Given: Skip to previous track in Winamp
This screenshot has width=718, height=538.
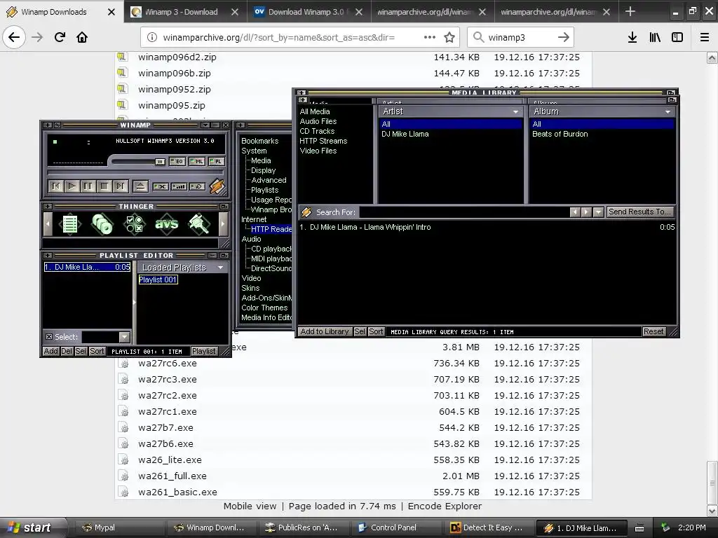Looking at the screenshot, I should [56, 186].
